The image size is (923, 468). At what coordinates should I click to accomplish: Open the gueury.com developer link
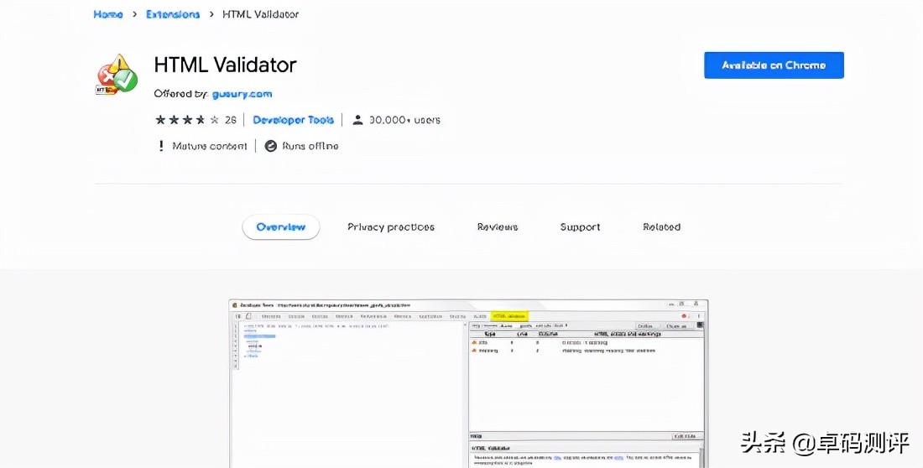point(242,94)
